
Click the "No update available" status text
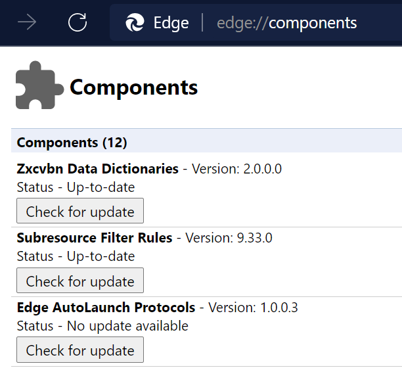pyautogui.click(x=127, y=326)
